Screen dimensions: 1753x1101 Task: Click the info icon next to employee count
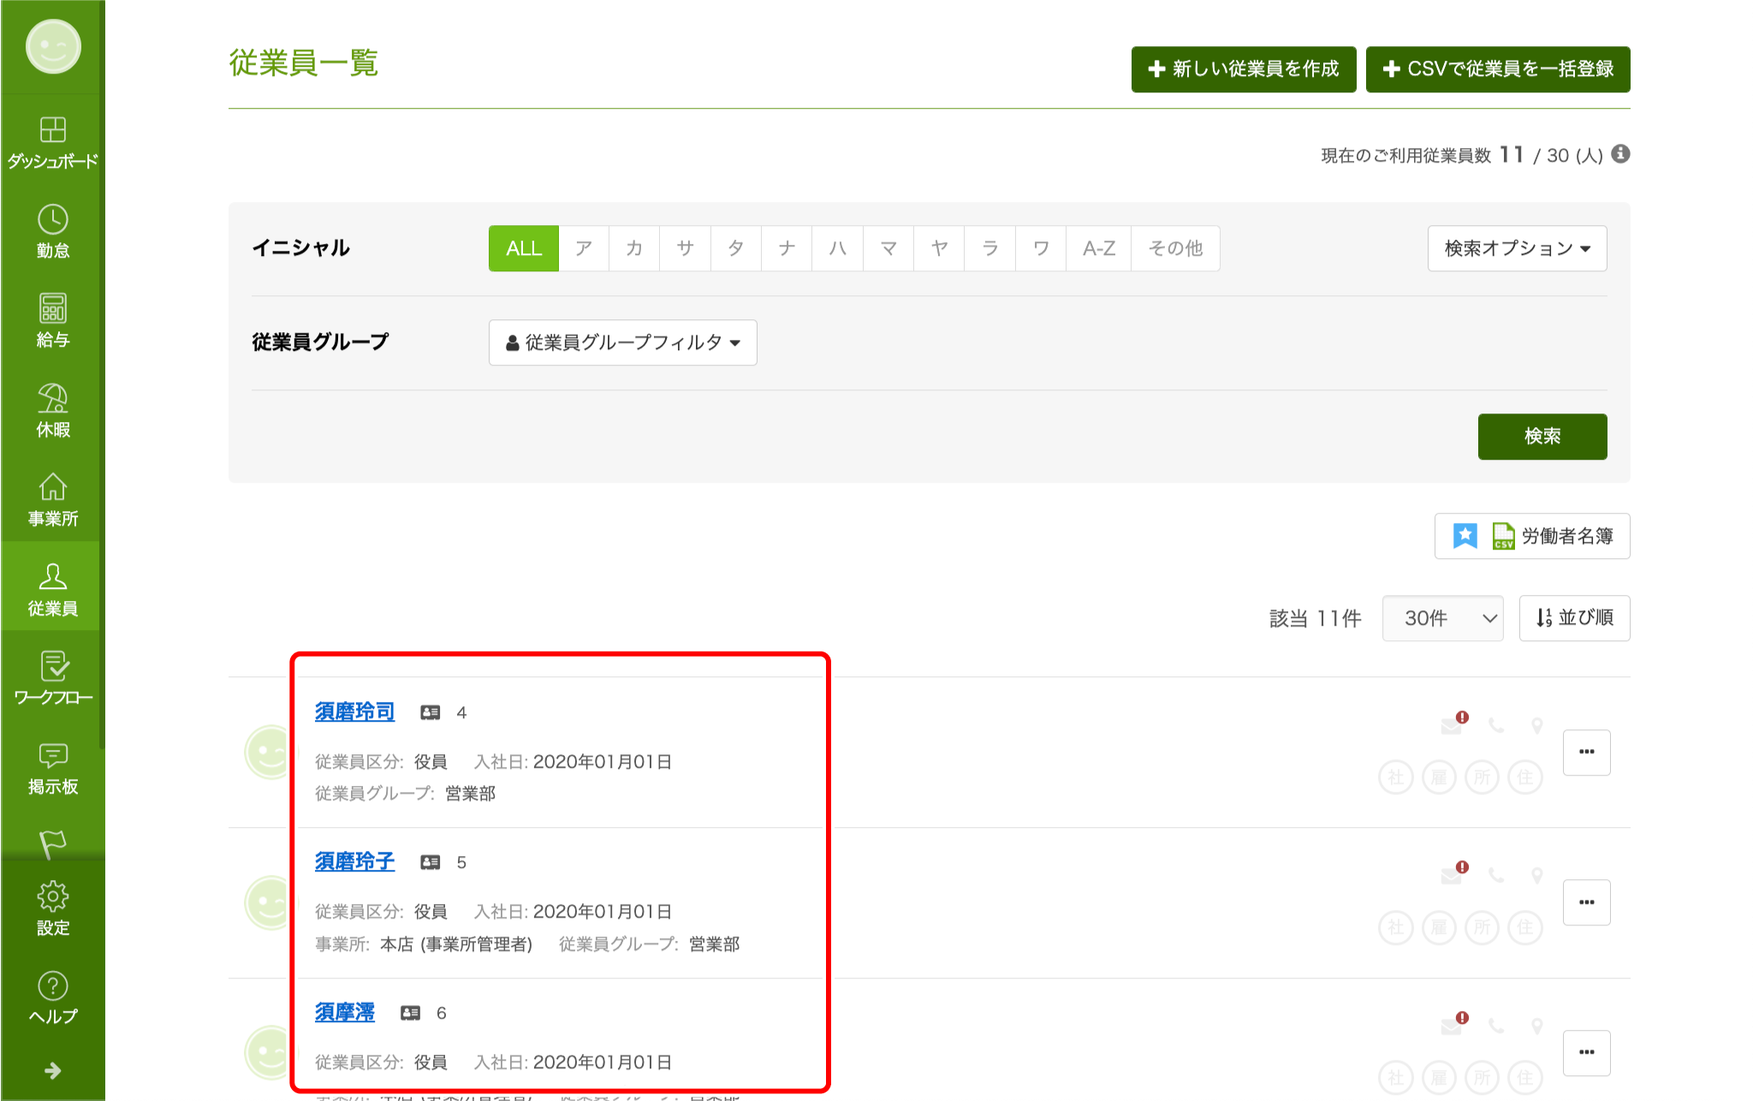pos(1620,154)
